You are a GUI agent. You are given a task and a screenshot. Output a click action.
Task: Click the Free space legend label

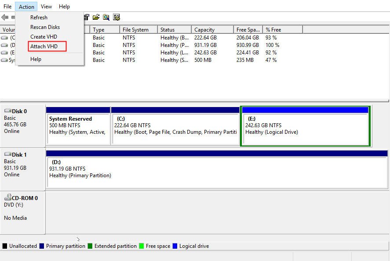158,246
